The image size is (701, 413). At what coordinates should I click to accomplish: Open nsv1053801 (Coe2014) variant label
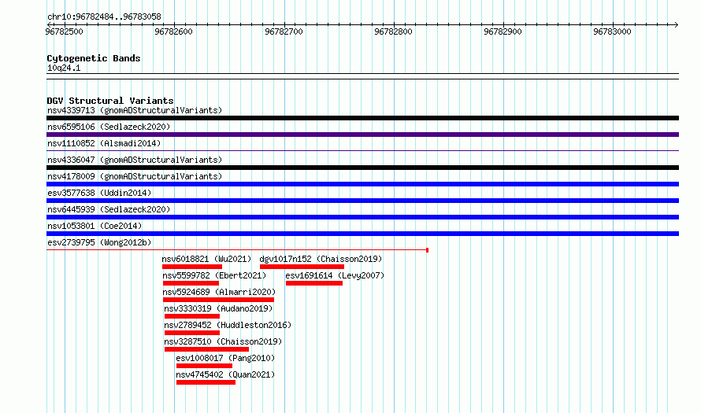coord(95,226)
